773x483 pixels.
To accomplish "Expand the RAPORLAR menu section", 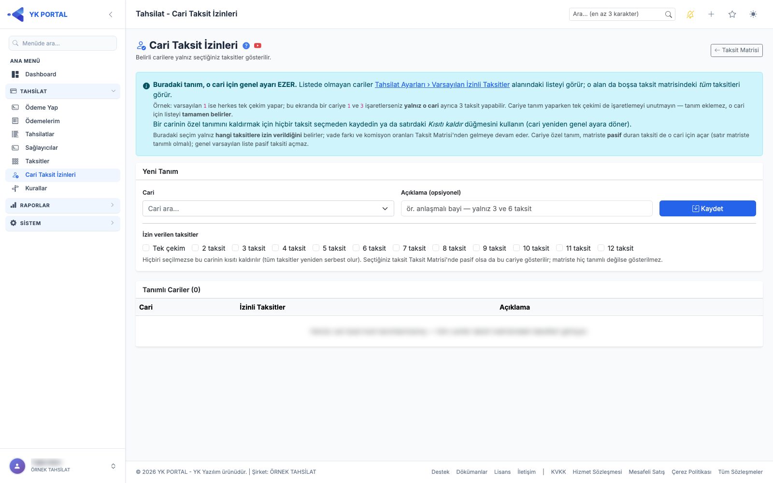I will click(63, 205).
